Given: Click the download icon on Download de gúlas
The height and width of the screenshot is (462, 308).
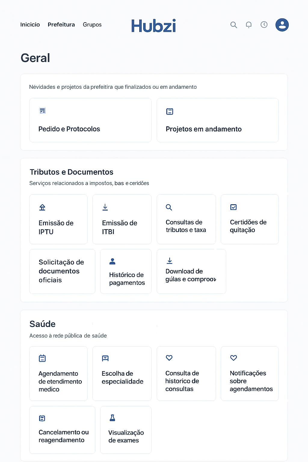Looking at the screenshot, I should click(x=169, y=260).
